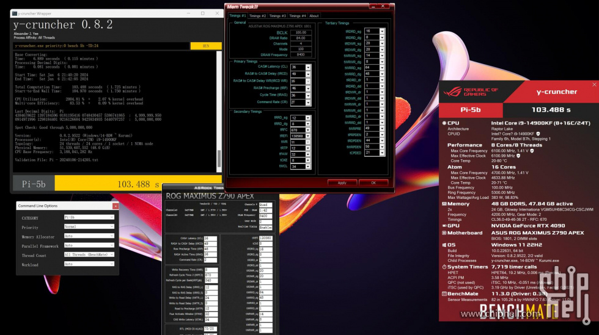
Task: Open the CATEGORY dropdown showing Pi-5b
Action: [89, 217]
